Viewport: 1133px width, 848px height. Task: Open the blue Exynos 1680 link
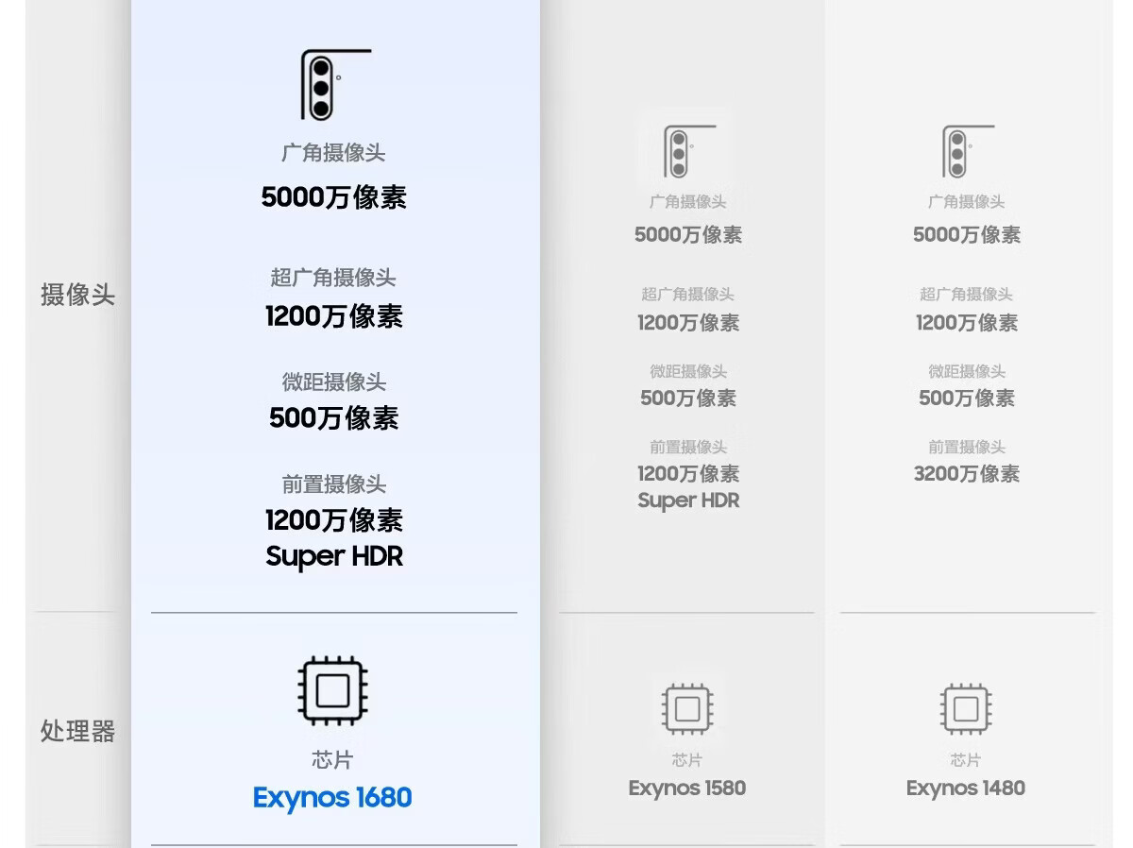[332, 798]
